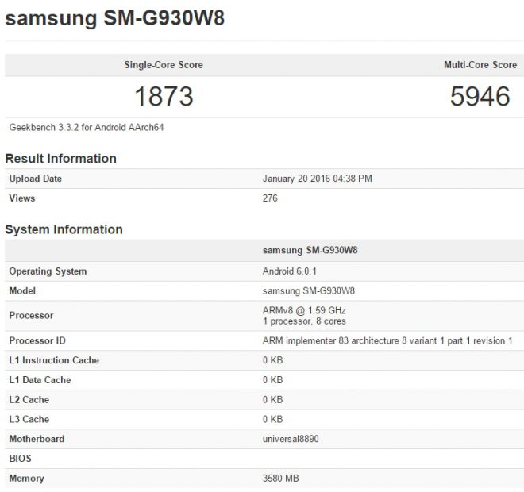This screenshot has width=524, height=492.
Task: Click the Views count 276
Action: coord(270,198)
